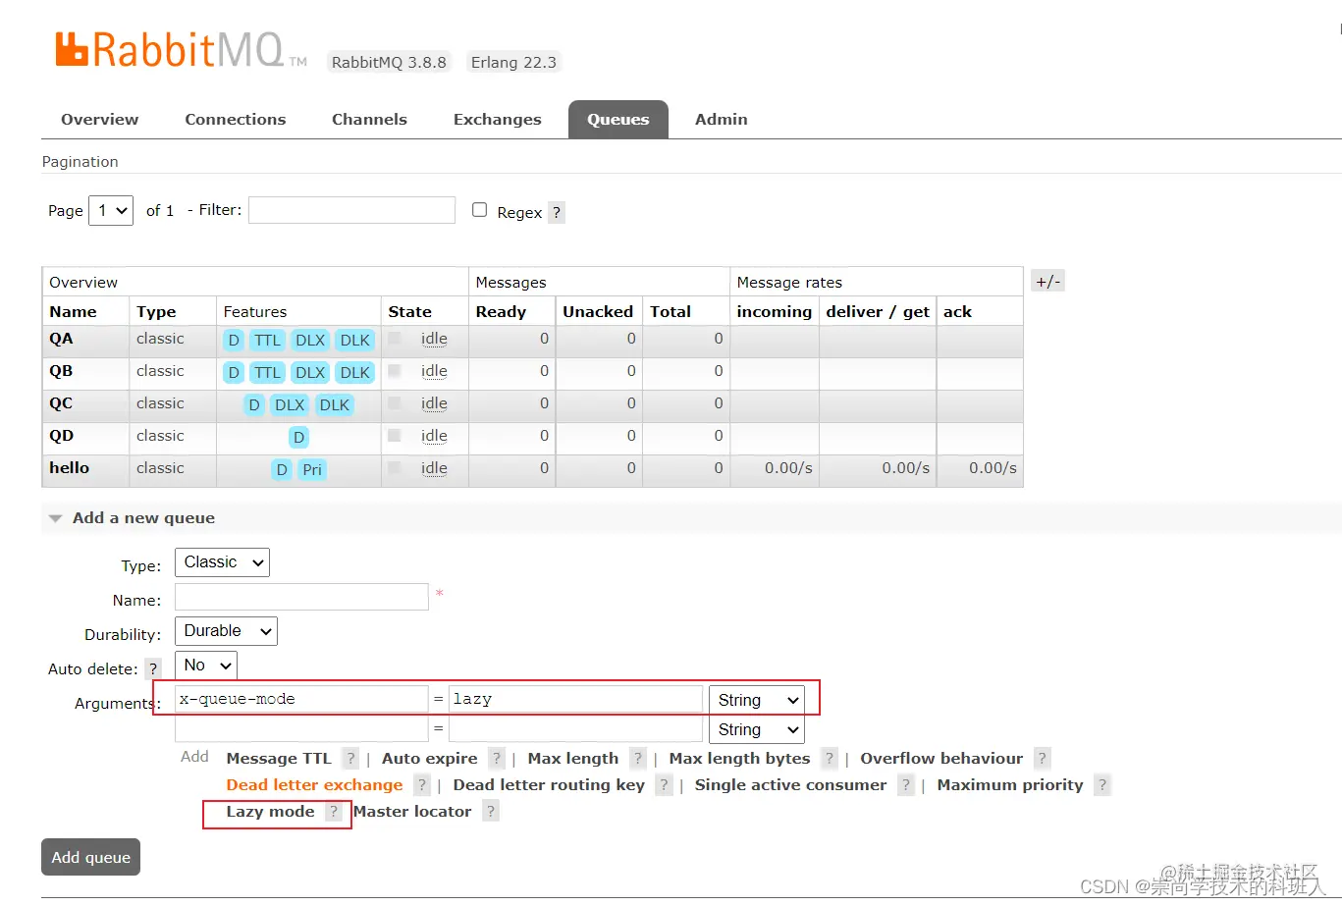Open the QC queue link
Image resolution: width=1342 pixels, height=906 pixels.
pos(61,403)
